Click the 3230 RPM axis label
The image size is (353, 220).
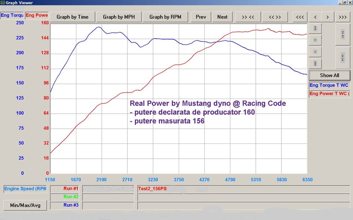point(153,180)
